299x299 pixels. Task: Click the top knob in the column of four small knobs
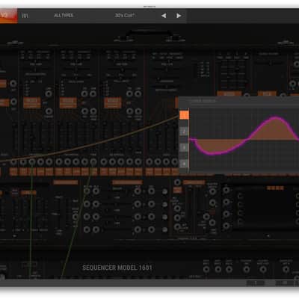pos(164,191)
